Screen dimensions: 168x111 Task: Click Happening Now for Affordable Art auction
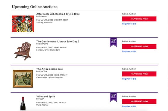pos(139,19)
